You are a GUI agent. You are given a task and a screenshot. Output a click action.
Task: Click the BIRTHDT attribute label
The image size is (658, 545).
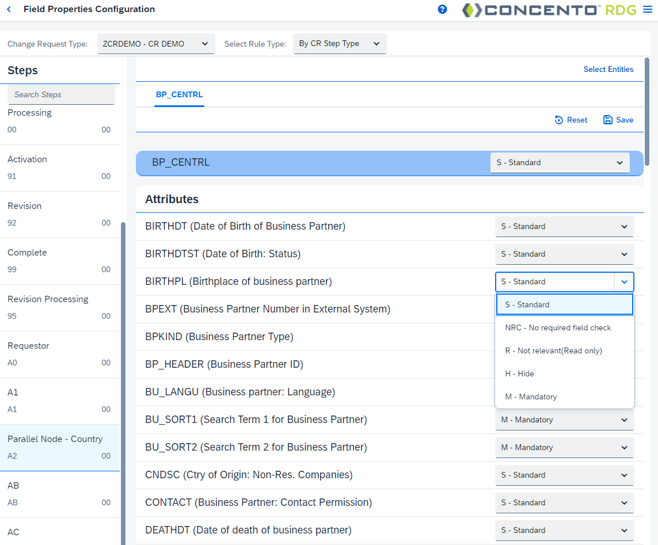[x=245, y=226]
